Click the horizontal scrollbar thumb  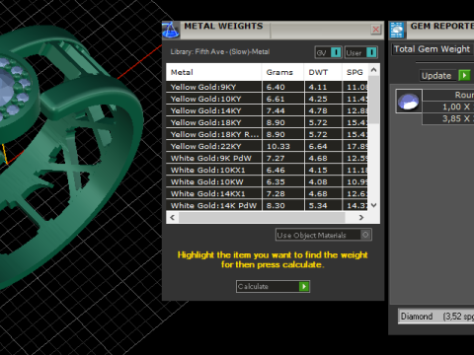pyautogui.click(x=262, y=218)
